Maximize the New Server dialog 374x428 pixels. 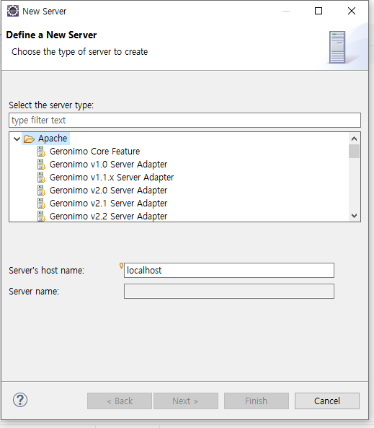point(319,11)
